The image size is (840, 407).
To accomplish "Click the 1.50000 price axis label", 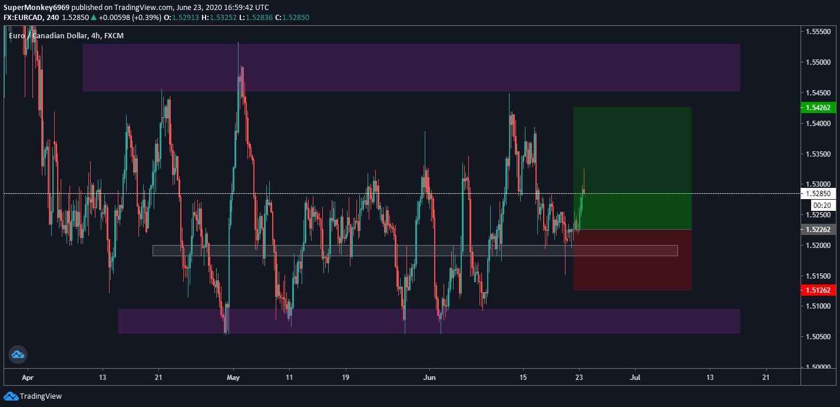I will 818,367.
